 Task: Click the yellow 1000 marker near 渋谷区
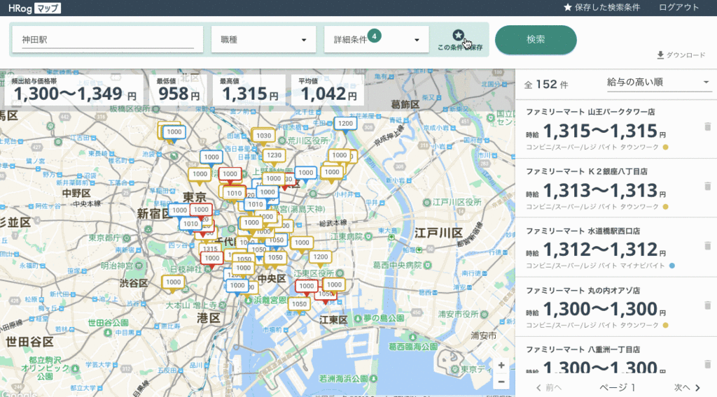pyautogui.click(x=174, y=282)
